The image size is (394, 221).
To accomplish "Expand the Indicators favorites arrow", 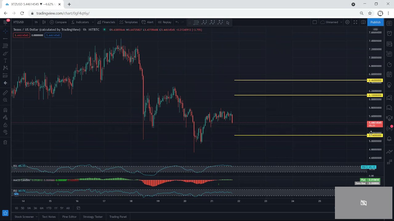I will 93,22.
